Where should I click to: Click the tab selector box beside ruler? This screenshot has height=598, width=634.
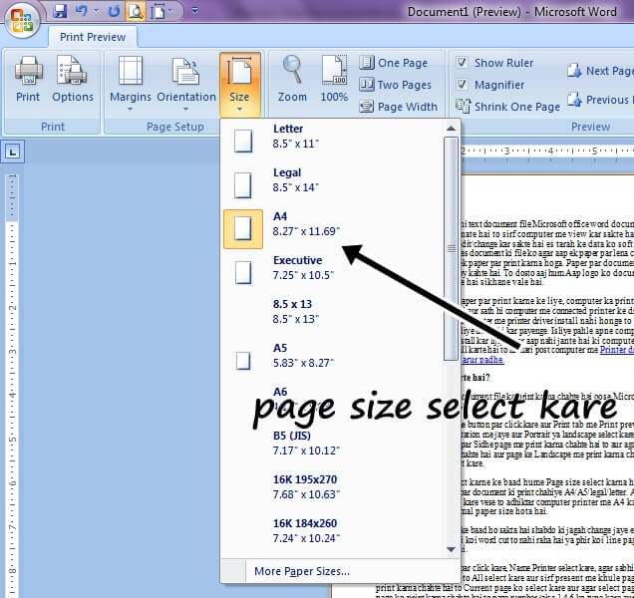13,151
